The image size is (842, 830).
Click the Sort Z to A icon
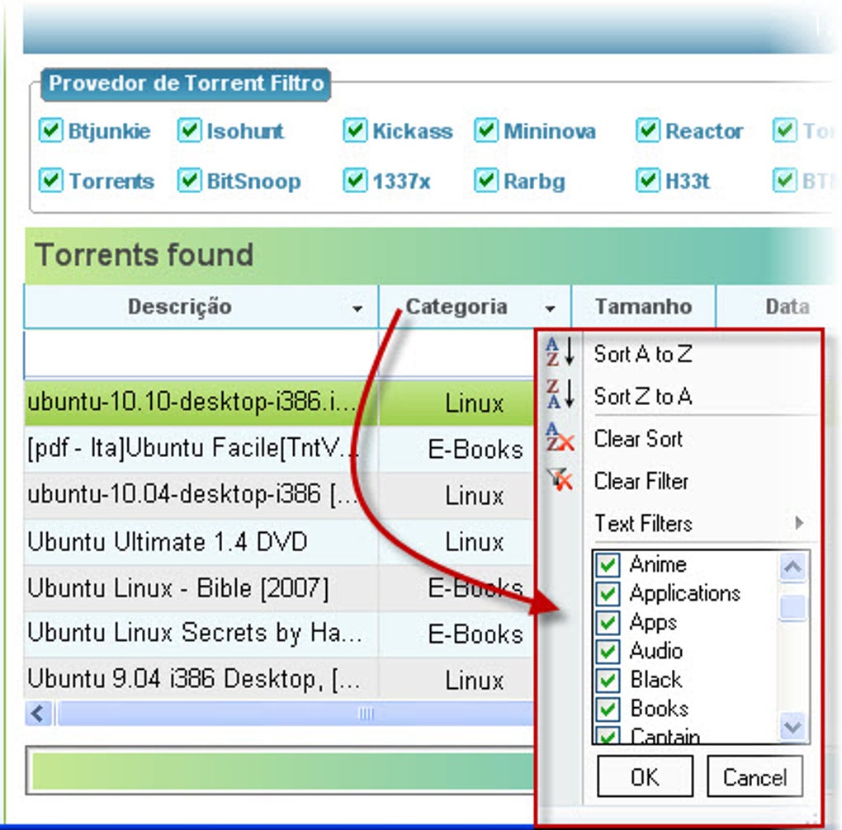(x=560, y=394)
